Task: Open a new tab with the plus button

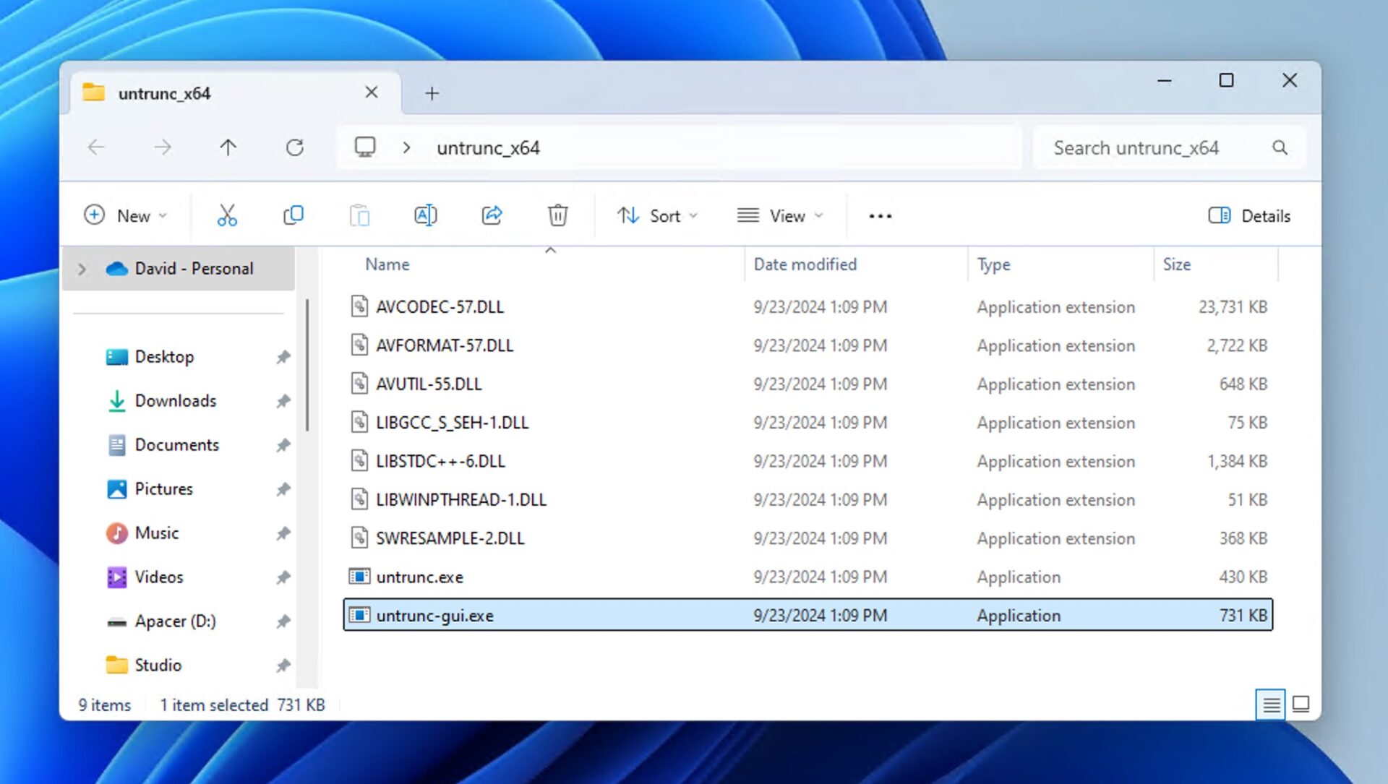Action: pyautogui.click(x=432, y=92)
